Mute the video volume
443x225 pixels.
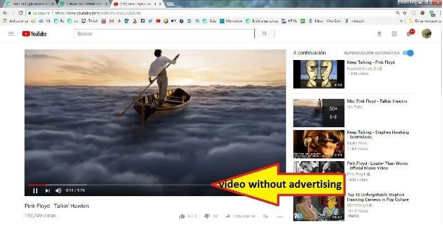[58, 191]
